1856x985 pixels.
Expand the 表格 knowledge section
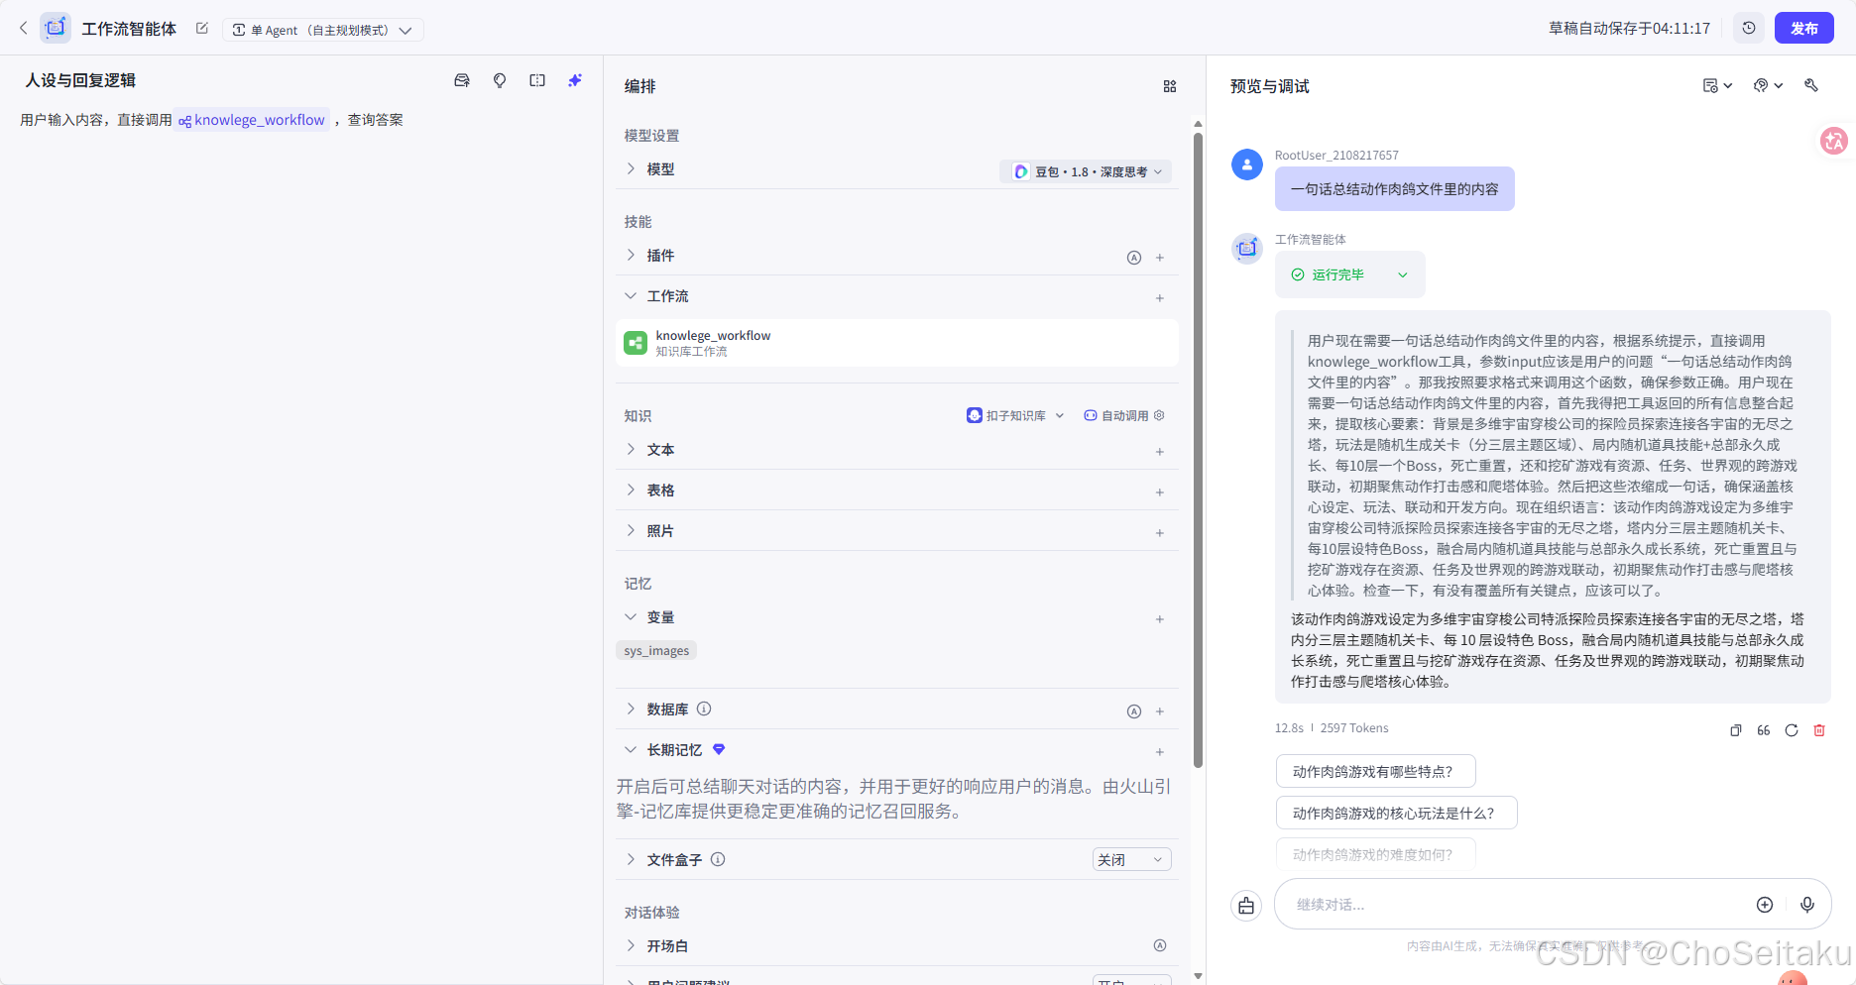(x=631, y=491)
